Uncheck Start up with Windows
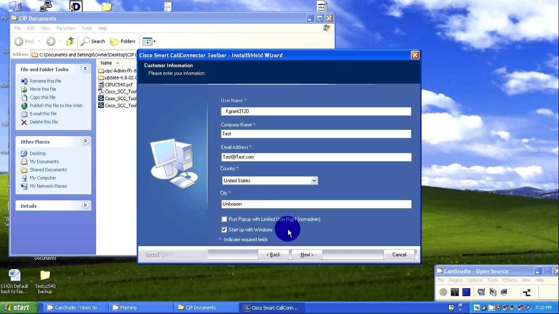The image size is (559, 314). point(224,230)
